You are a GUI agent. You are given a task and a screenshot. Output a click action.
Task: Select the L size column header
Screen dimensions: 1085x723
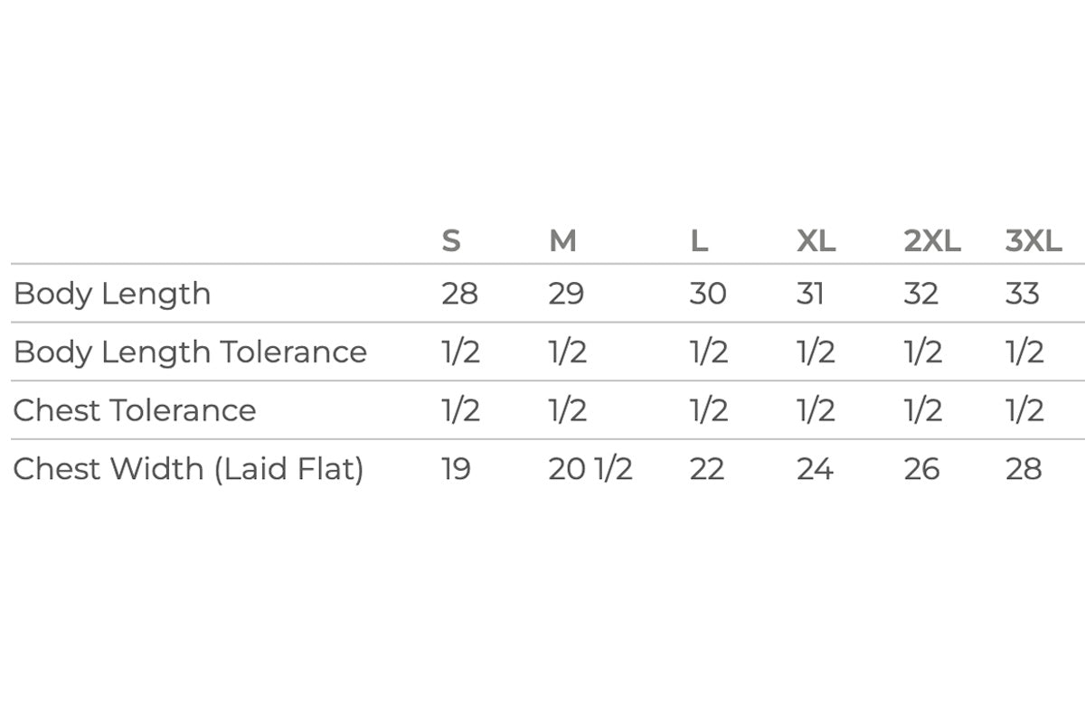[x=698, y=241]
